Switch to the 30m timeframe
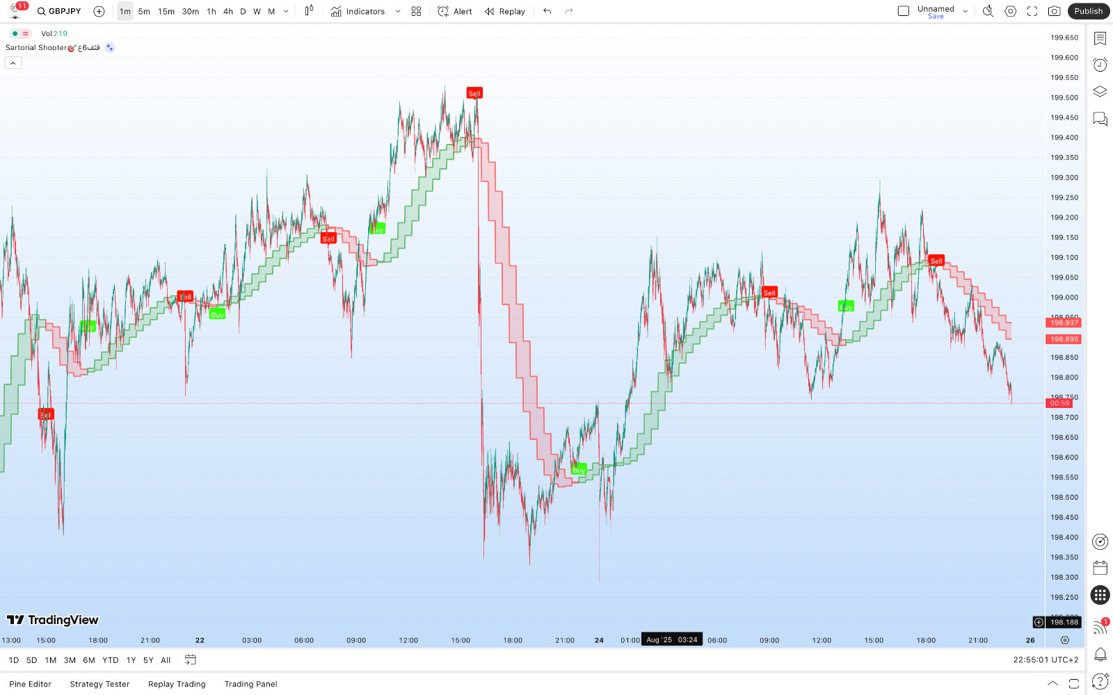This screenshot has height=695, width=1113. coord(191,11)
